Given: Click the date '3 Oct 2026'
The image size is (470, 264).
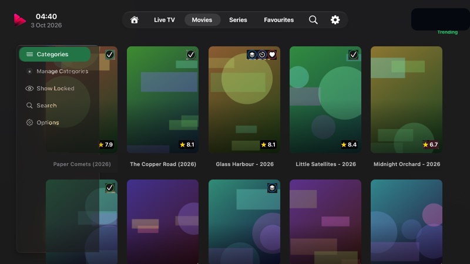Looking at the screenshot, I should coord(46,25).
